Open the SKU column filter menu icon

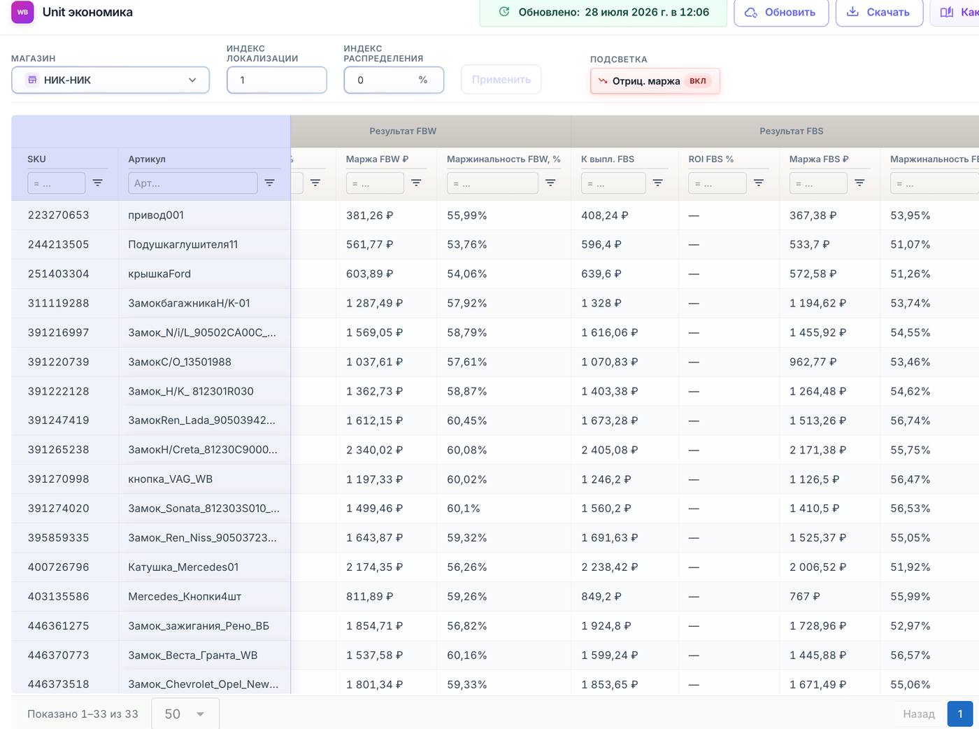pos(98,183)
